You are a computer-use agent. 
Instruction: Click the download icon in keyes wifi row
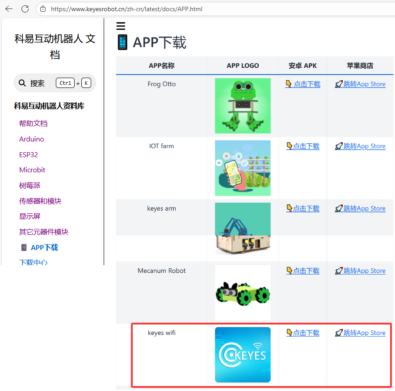(290, 333)
